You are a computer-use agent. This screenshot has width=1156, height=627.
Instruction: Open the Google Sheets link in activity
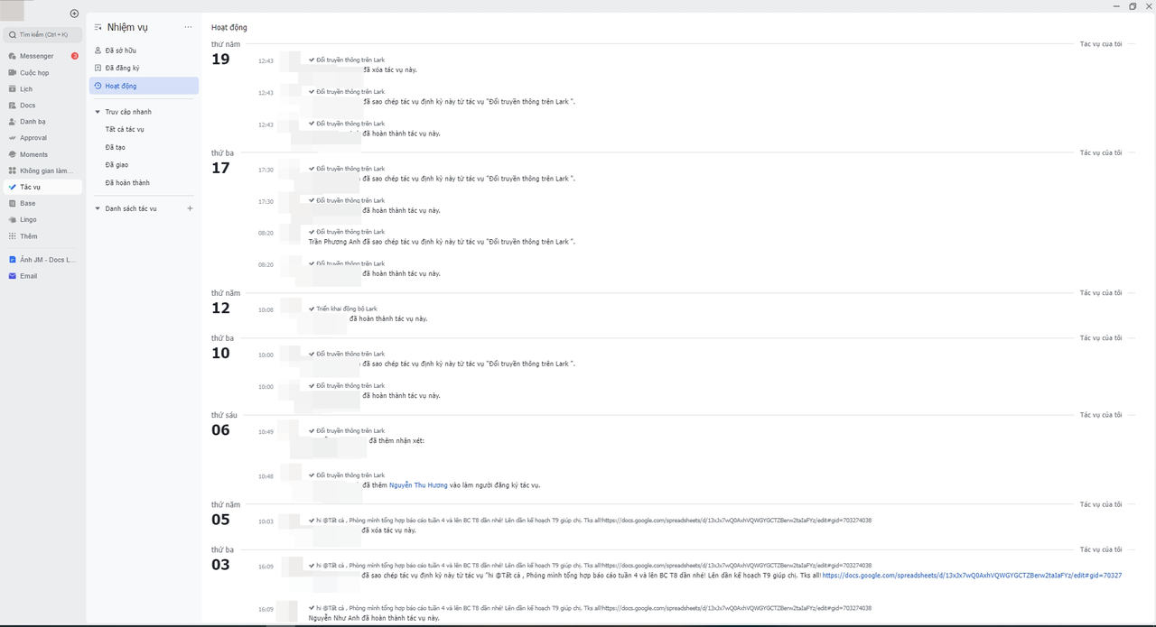(971, 576)
